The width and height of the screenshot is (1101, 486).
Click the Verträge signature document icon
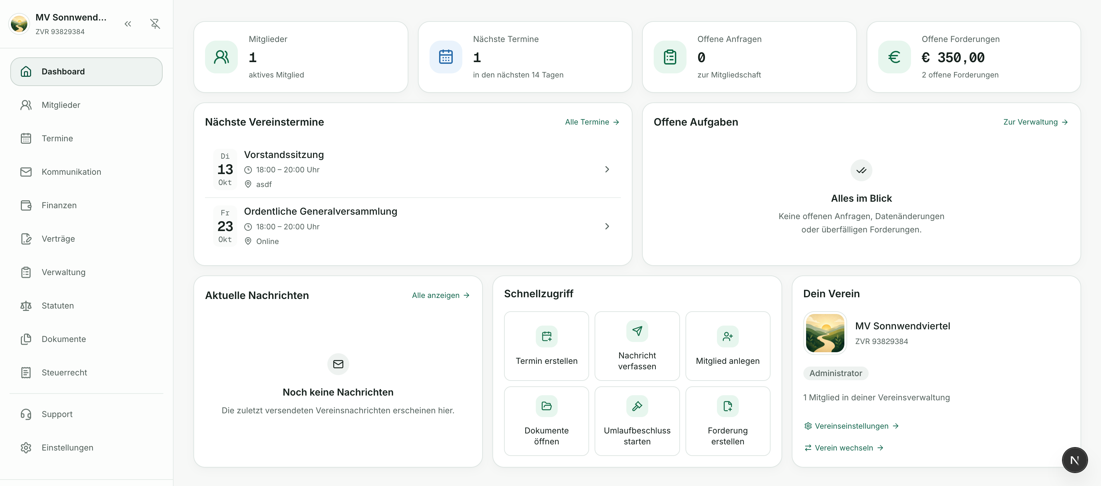[x=26, y=239]
